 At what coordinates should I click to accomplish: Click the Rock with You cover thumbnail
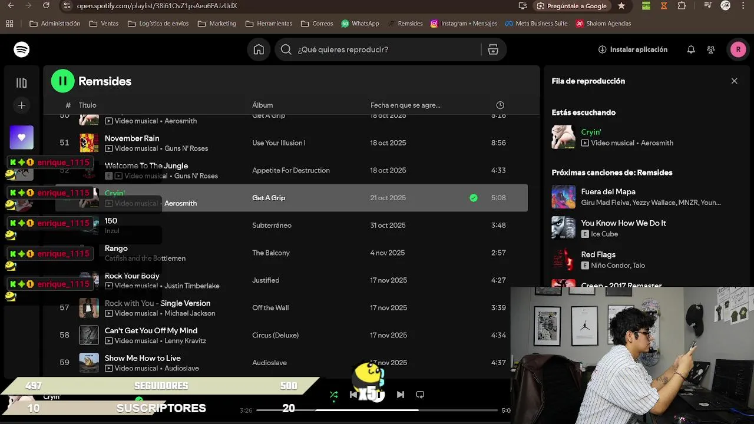89,308
